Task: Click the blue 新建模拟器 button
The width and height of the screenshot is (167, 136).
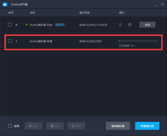Action: pyautogui.click(x=147, y=126)
